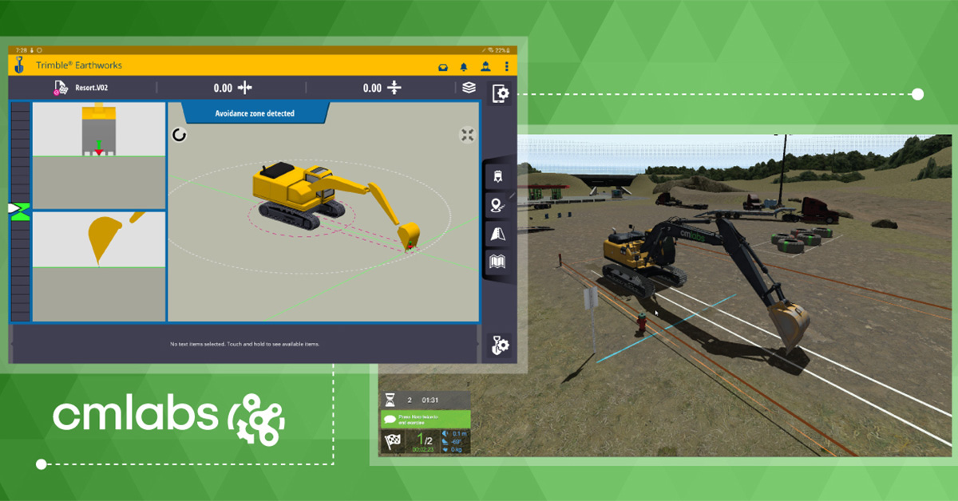Viewport: 958px width, 501px height.
Task: Open notifications bell icon
Action: [x=464, y=66]
